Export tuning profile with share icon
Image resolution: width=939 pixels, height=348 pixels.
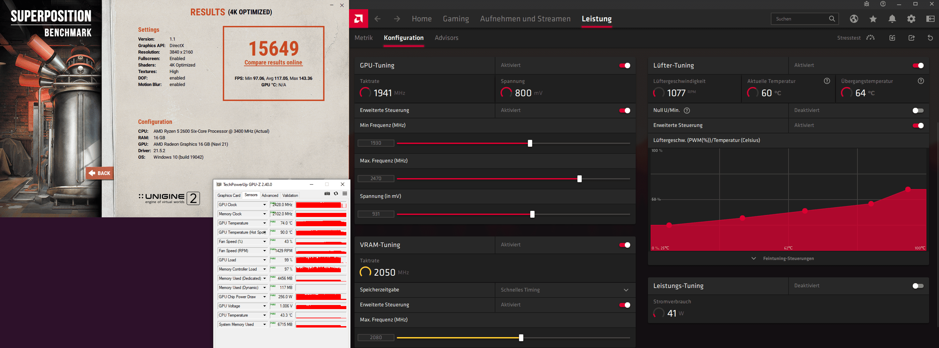(x=911, y=38)
